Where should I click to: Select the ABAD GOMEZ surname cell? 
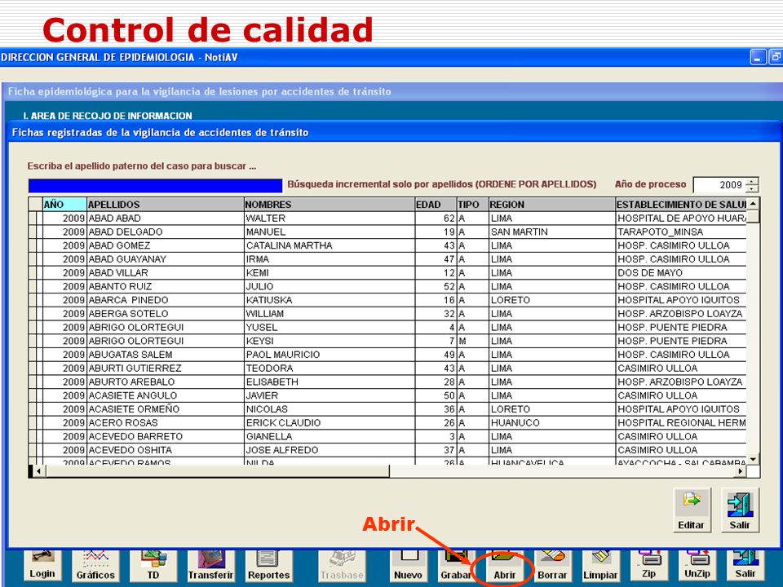(166, 245)
